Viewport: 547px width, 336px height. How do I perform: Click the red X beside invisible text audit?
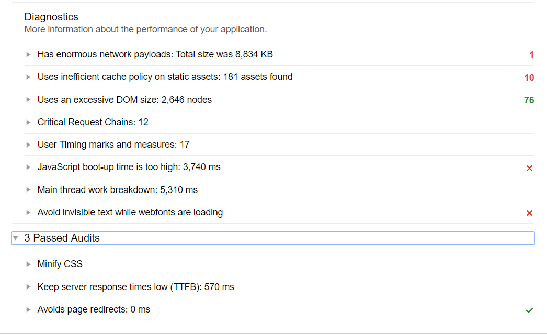(529, 213)
